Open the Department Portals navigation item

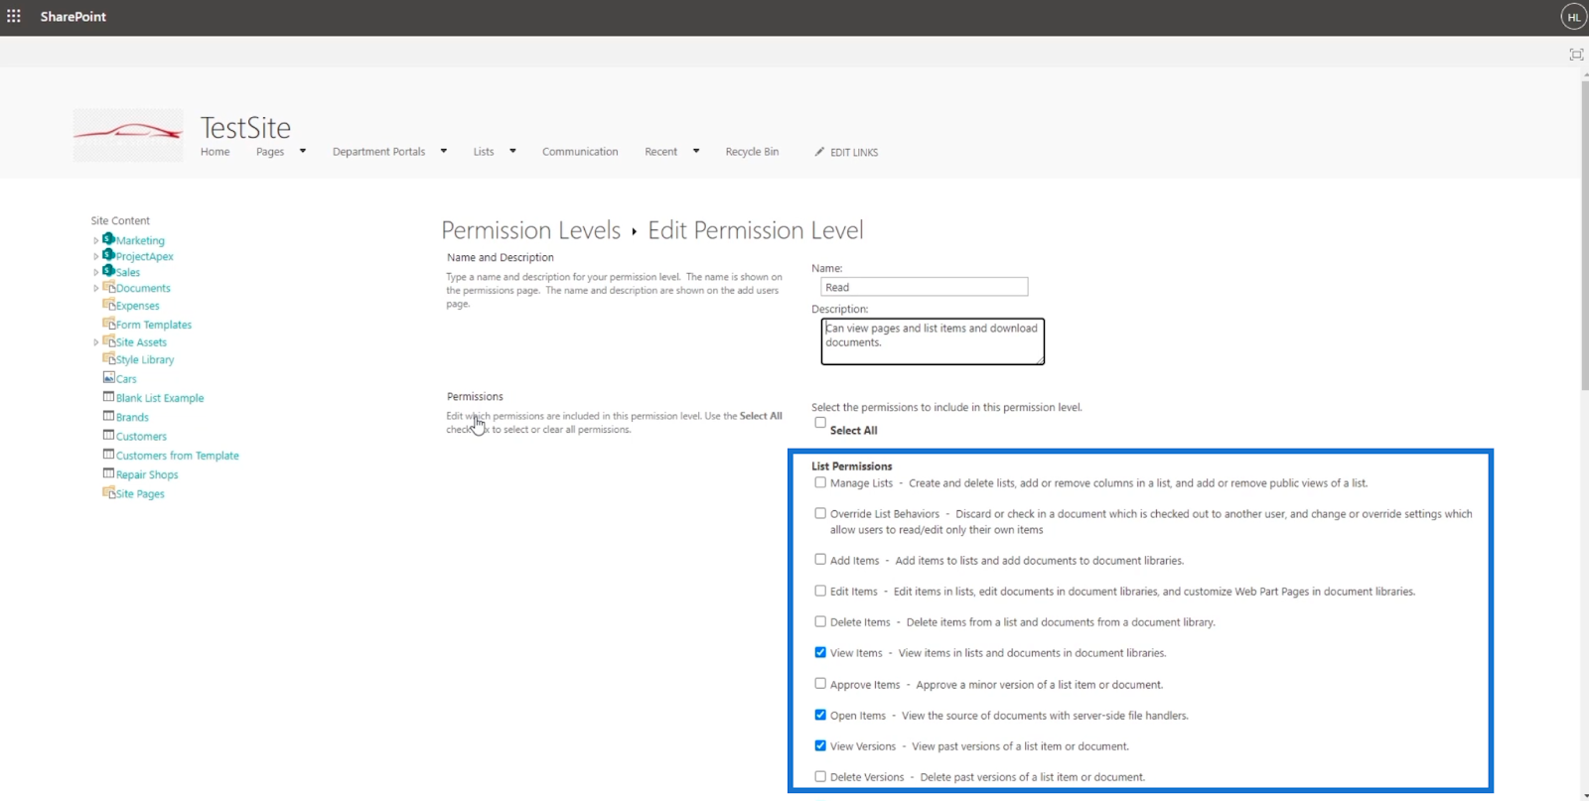point(378,152)
